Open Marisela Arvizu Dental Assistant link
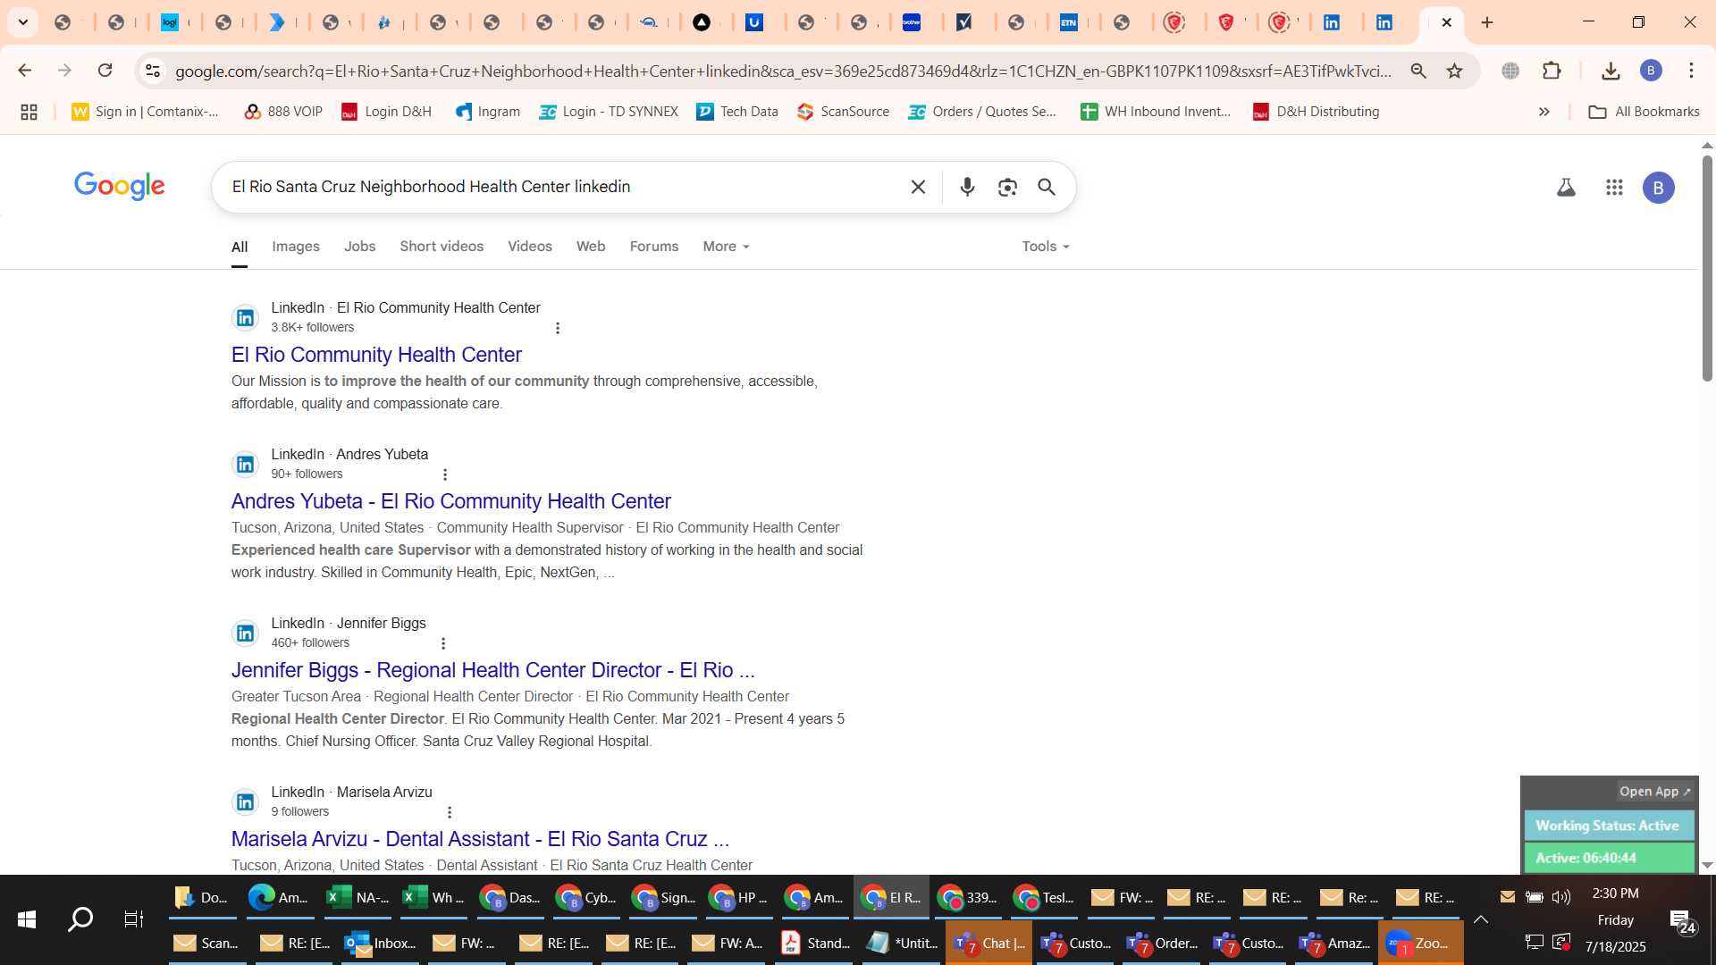The width and height of the screenshot is (1716, 965). (x=481, y=839)
